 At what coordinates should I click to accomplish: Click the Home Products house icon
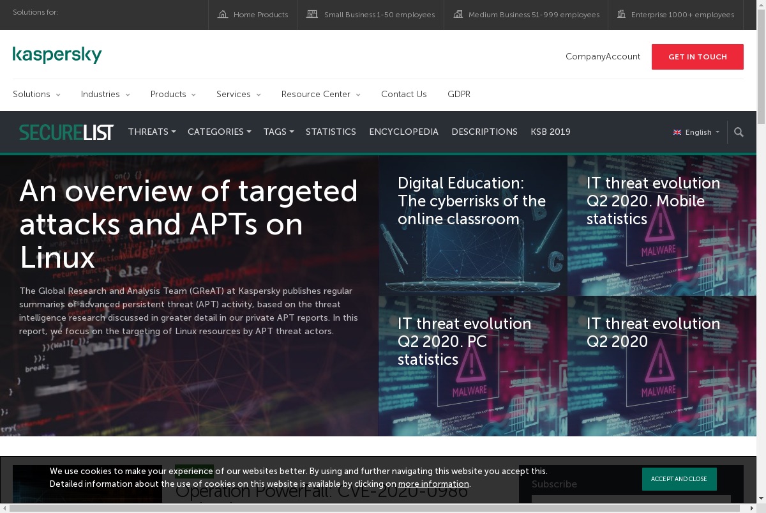click(223, 14)
